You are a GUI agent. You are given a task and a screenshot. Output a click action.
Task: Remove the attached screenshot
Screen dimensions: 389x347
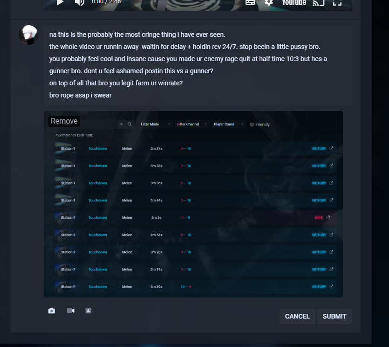(x=64, y=121)
